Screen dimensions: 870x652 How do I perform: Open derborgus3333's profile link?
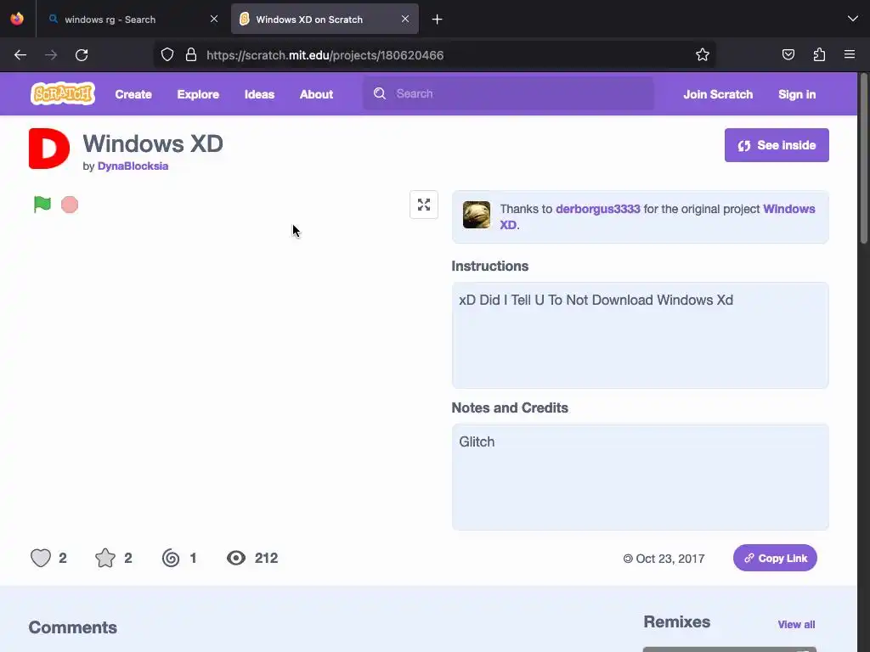coord(597,209)
